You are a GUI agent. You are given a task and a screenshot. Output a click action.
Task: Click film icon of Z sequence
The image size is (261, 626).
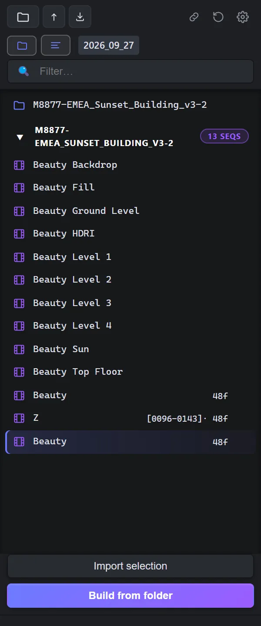tap(19, 418)
